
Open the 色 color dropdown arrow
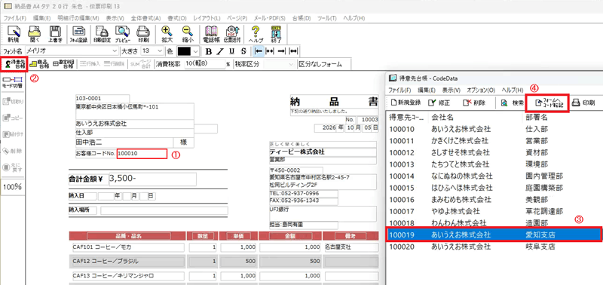tap(196, 51)
